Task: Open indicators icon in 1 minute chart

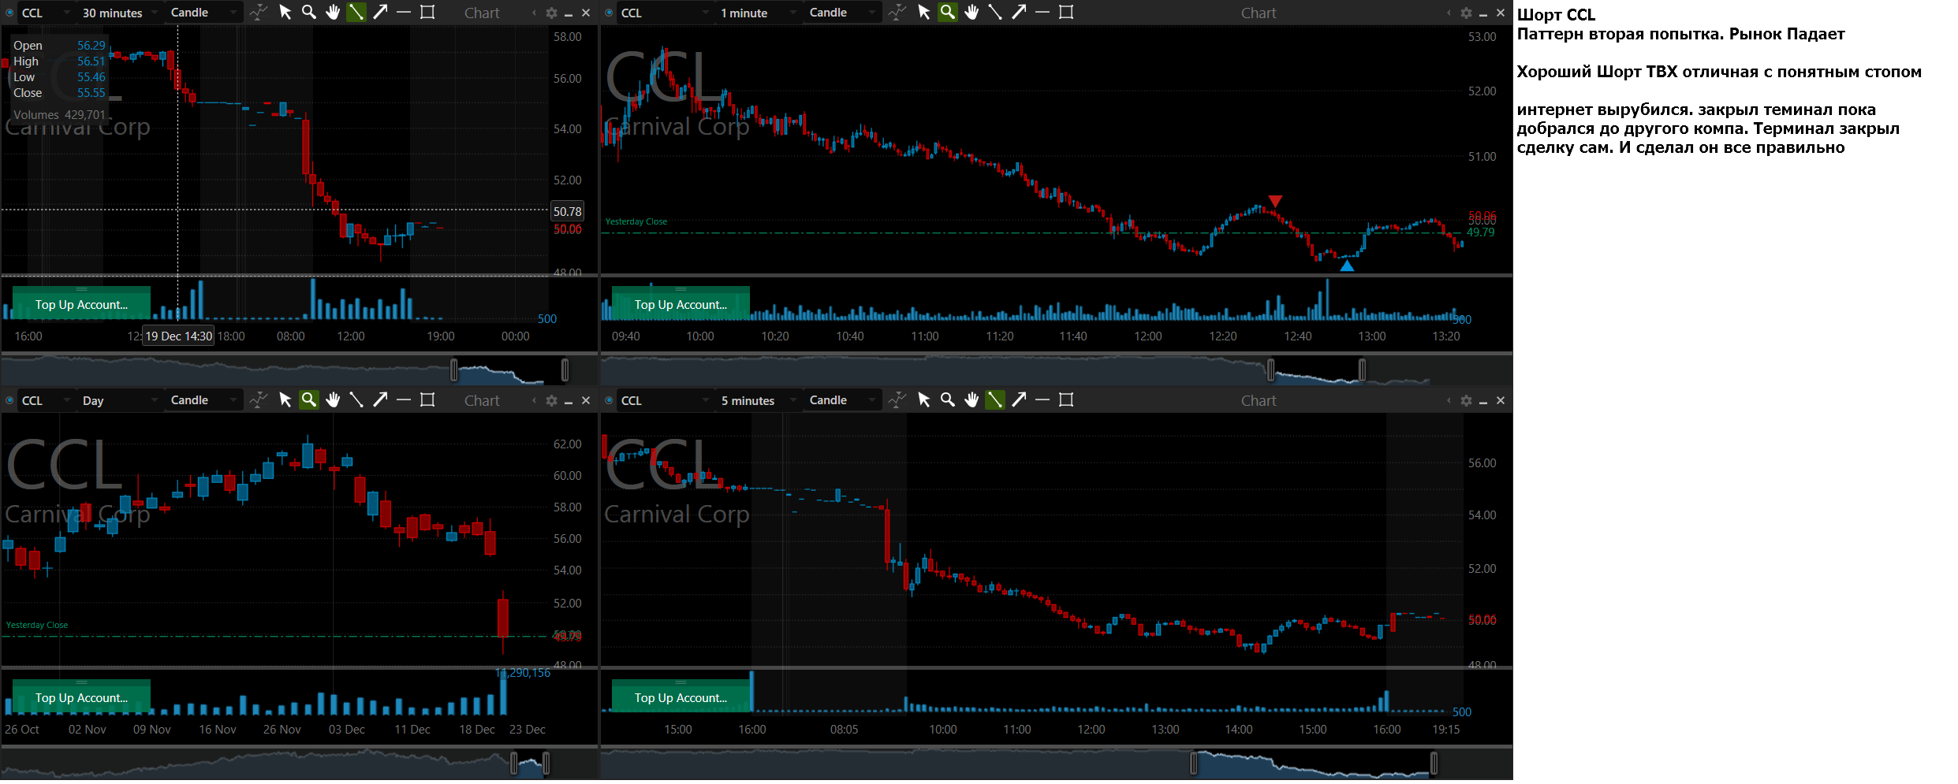Action: [x=897, y=13]
